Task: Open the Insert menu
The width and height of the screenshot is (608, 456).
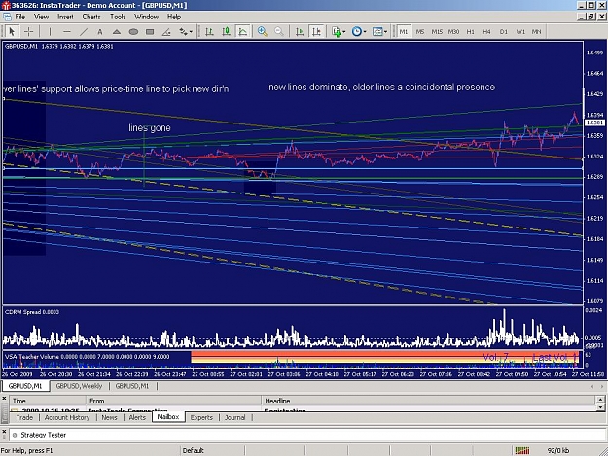Action: [65, 17]
